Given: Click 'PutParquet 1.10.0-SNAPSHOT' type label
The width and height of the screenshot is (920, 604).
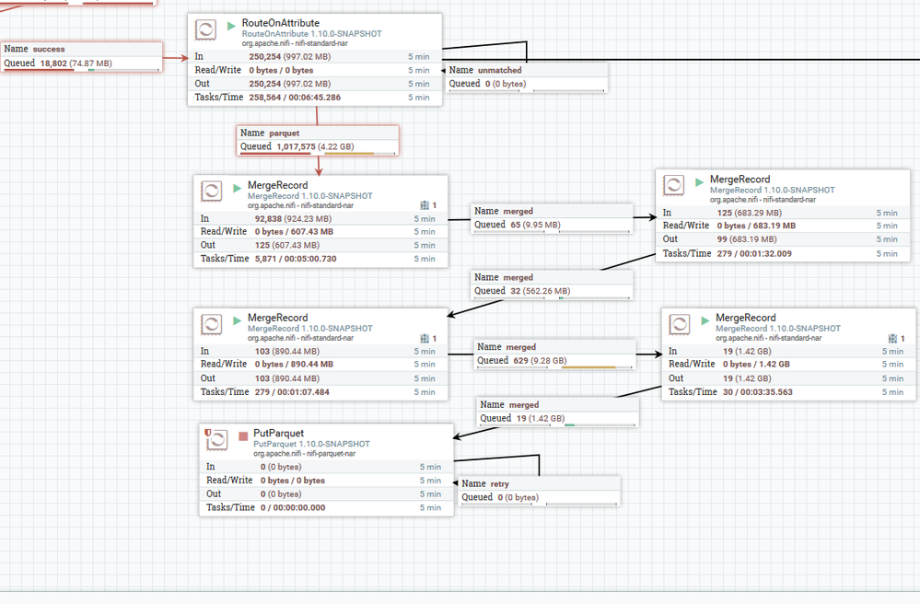Looking at the screenshot, I should tap(311, 445).
